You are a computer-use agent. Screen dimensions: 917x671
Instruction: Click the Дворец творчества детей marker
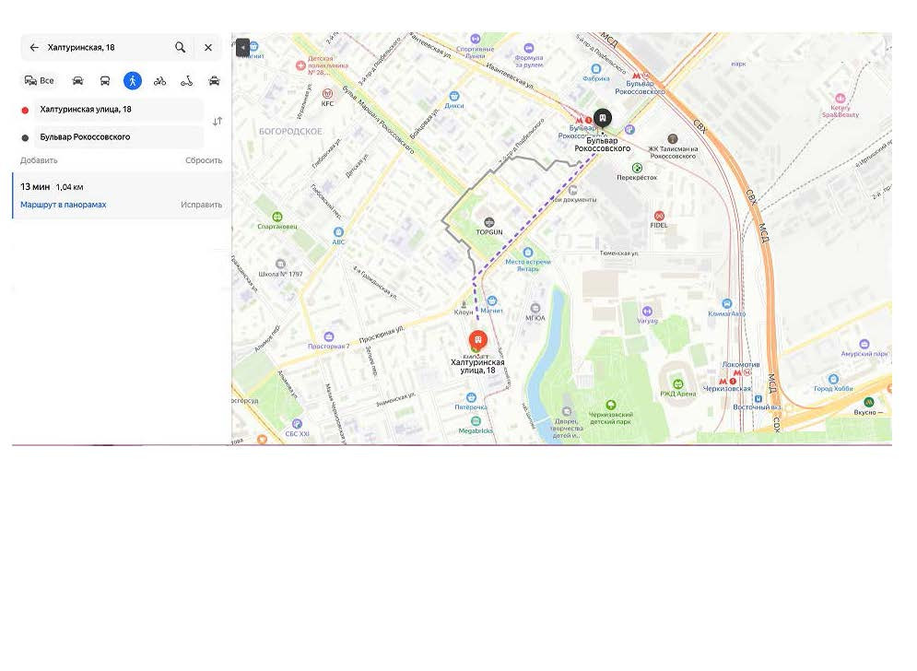point(566,412)
